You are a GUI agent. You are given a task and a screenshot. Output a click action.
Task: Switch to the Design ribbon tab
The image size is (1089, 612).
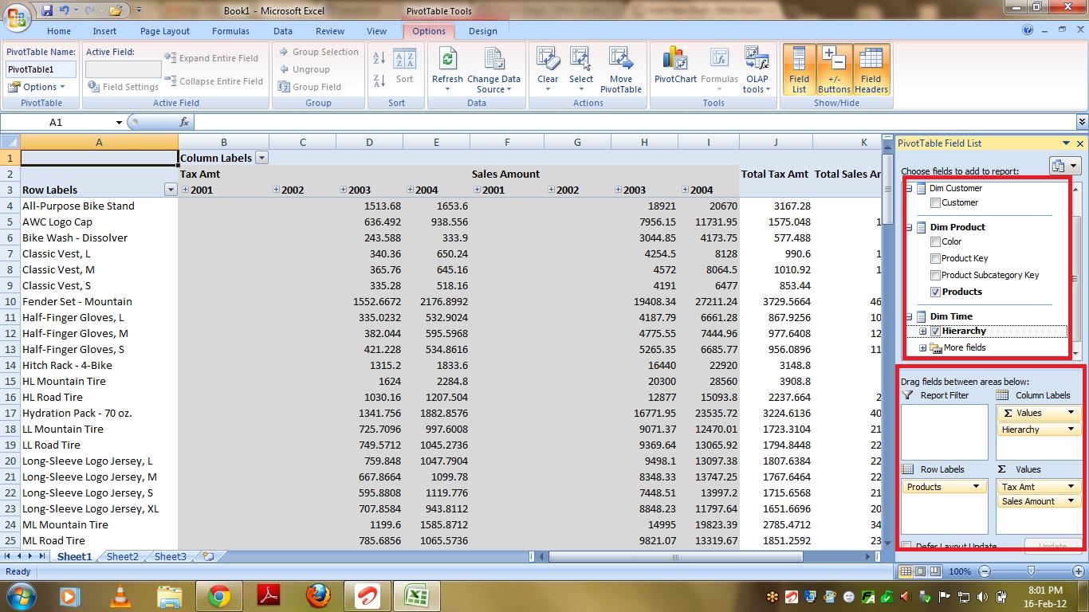pos(482,31)
